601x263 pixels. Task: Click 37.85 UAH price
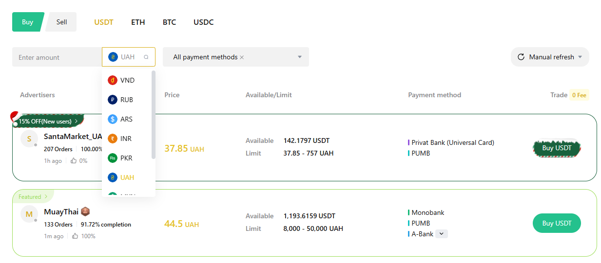[184, 148]
